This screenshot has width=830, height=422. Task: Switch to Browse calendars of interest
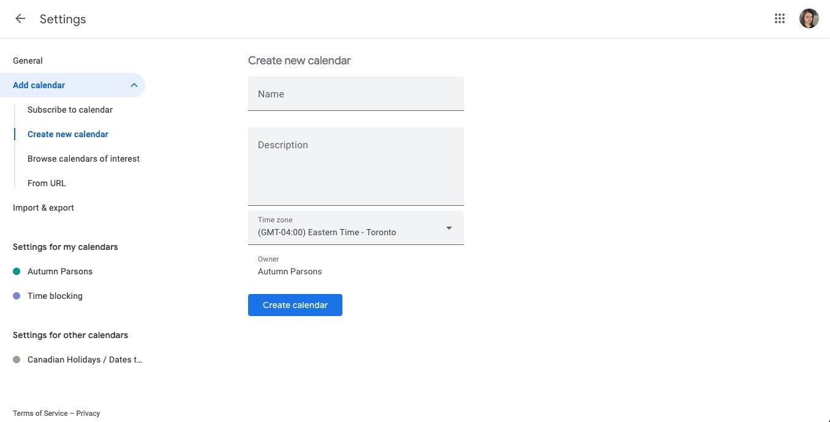(83, 158)
